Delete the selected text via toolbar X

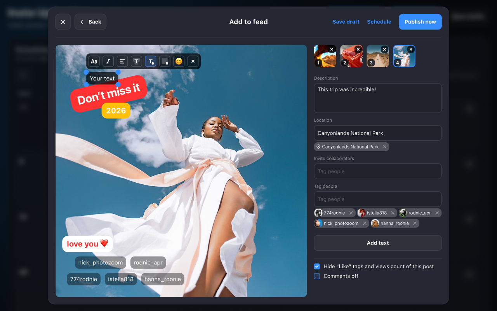(193, 61)
